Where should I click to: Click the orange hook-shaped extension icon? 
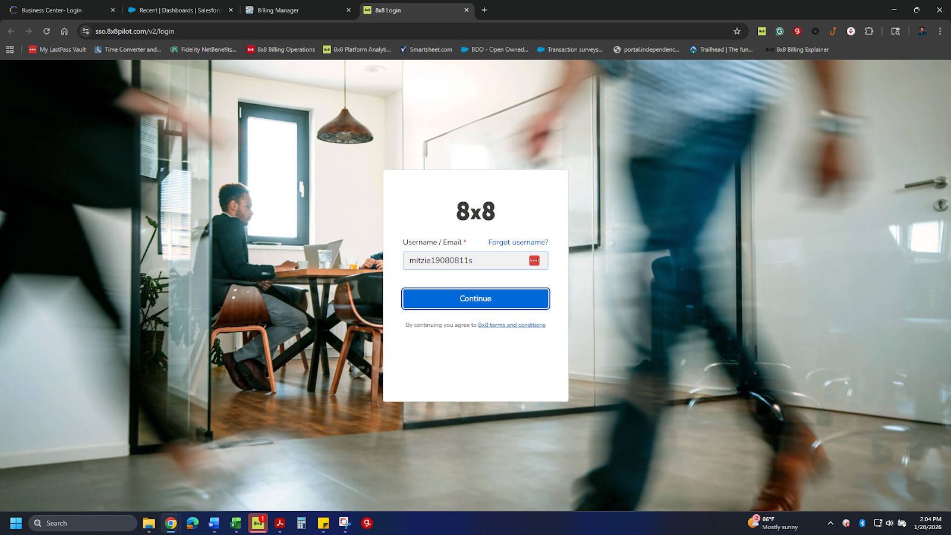pos(833,31)
